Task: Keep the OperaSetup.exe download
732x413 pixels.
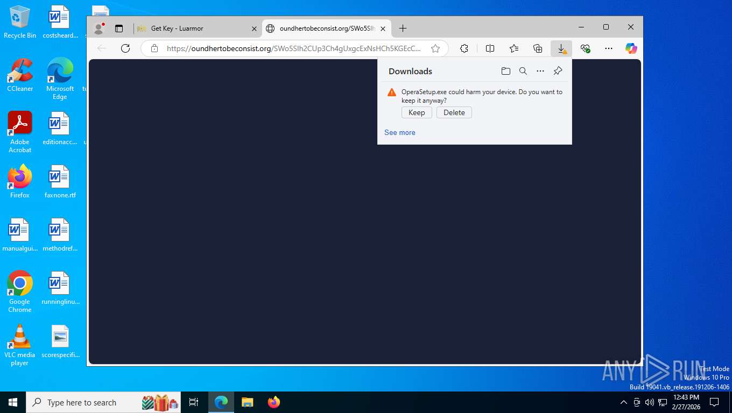Action: [x=417, y=112]
